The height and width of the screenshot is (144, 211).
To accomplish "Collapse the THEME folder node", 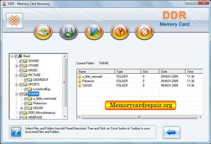I will (x=17, y=94).
